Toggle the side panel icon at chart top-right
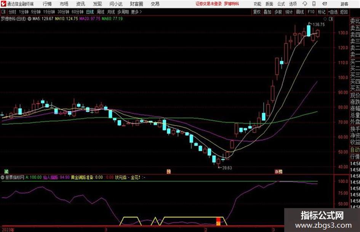This screenshot has width=360, height=232. point(331,19)
